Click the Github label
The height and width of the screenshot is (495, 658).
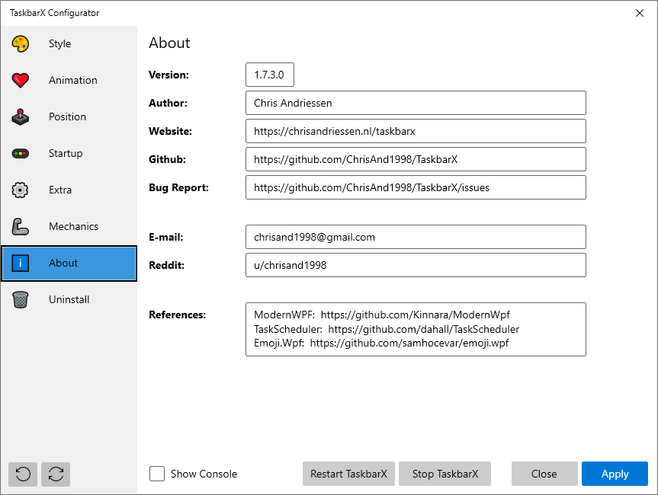[x=168, y=159]
